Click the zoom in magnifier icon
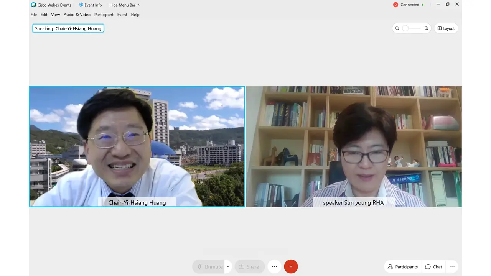The height and width of the screenshot is (276, 491). pos(426,28)
